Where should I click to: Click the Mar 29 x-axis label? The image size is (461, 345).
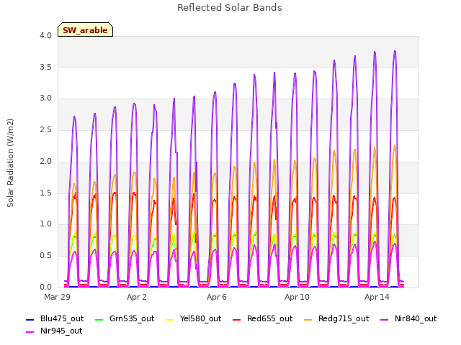point(58,297)
